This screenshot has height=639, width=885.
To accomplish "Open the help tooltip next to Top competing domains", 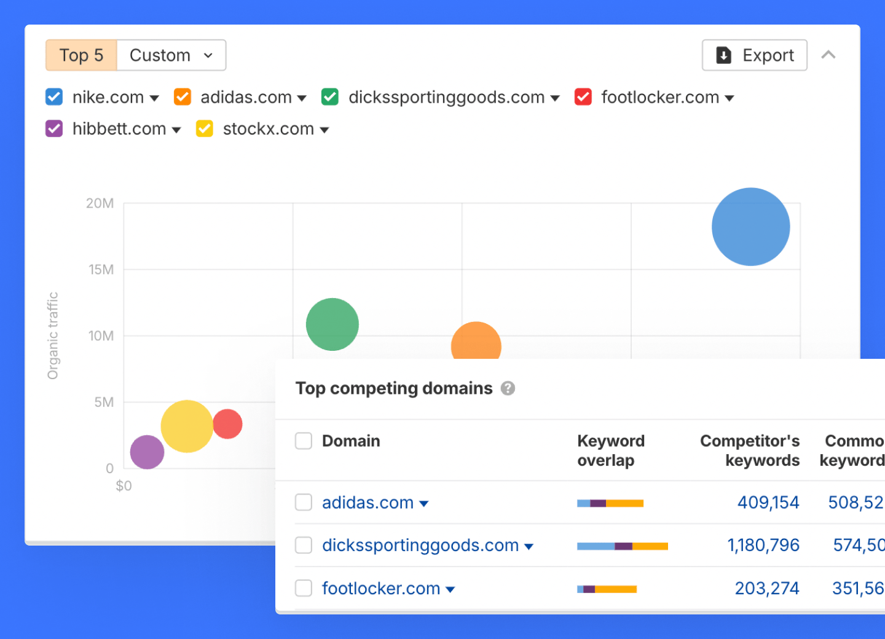I will point(508,388).
